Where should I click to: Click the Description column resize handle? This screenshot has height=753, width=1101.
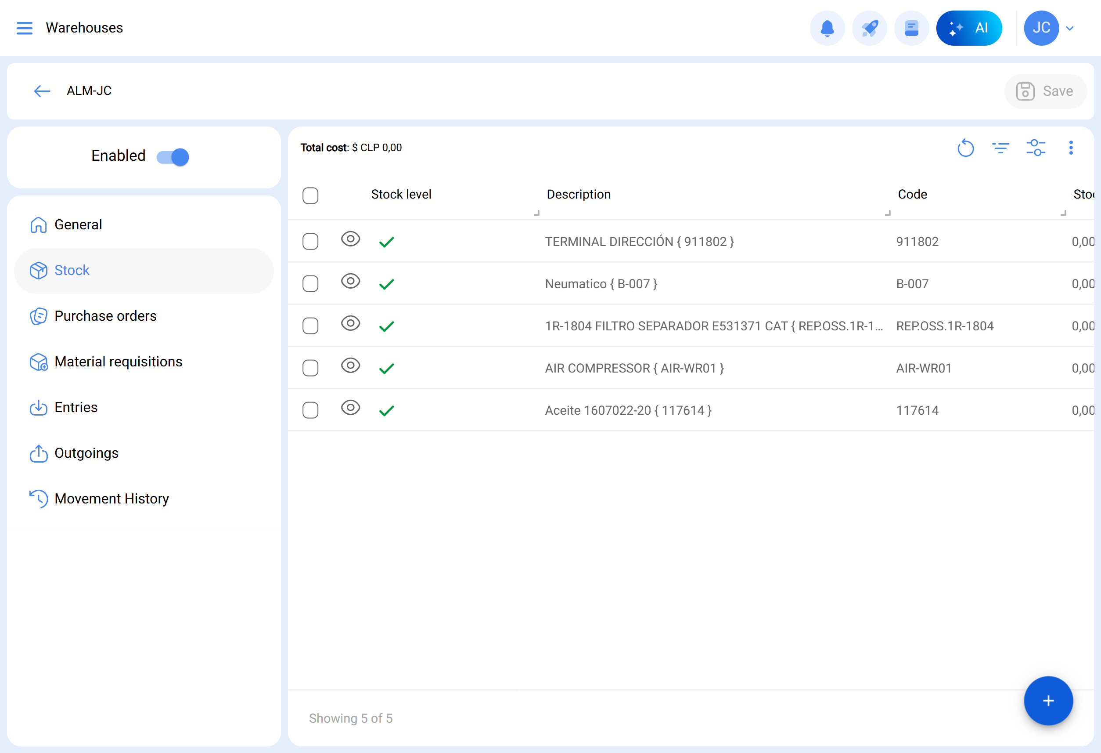click(887, 213)
